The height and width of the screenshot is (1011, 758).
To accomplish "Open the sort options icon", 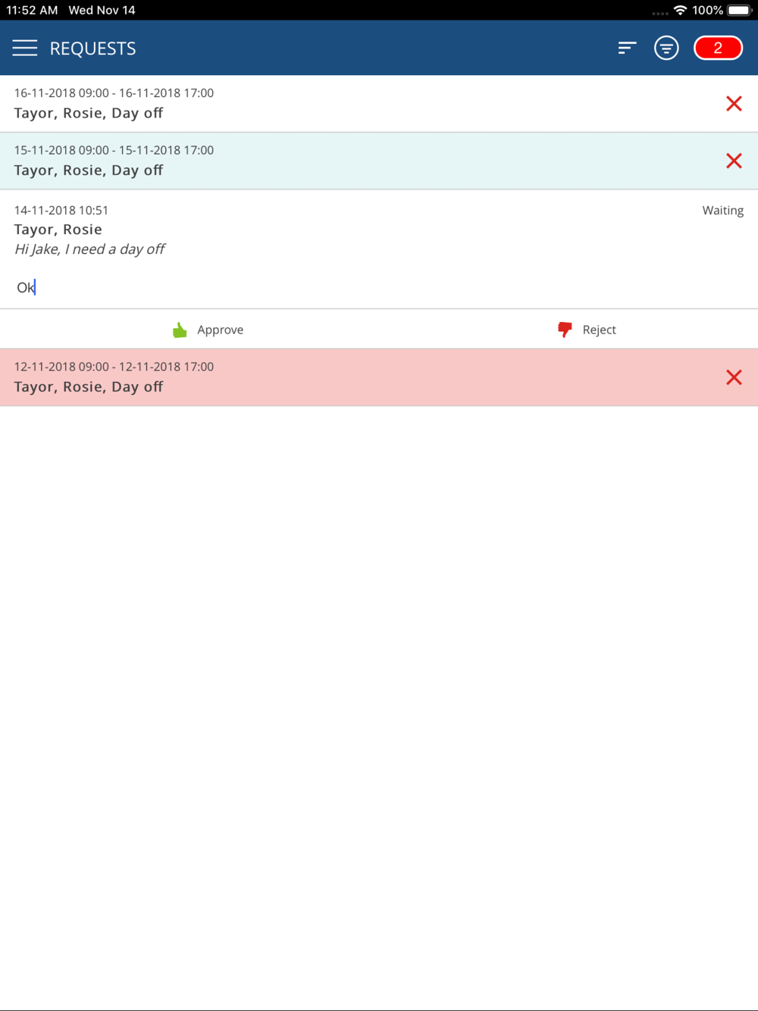I will 627,48.
